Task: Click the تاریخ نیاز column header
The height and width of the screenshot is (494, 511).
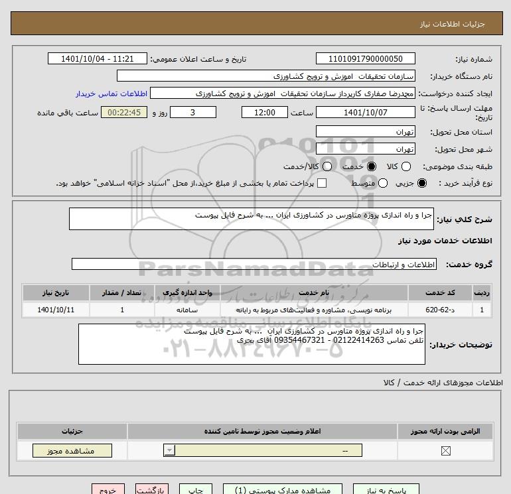Action: click(x=56, y=292)
